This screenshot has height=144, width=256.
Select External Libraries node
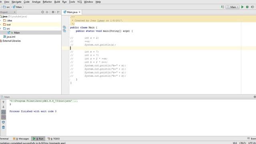click(x=31, y=41)
